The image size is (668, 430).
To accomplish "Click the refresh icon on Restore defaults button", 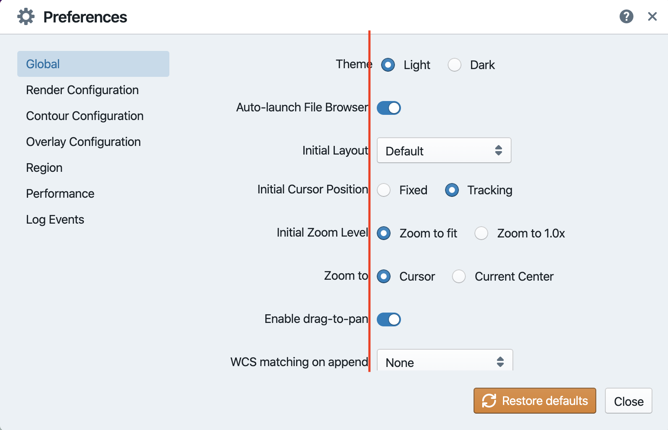I will coord(489,401).
